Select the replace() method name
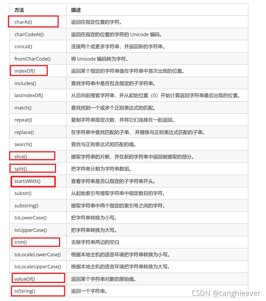Viewport: 266px width, 301px height. [x=24, y=132]
